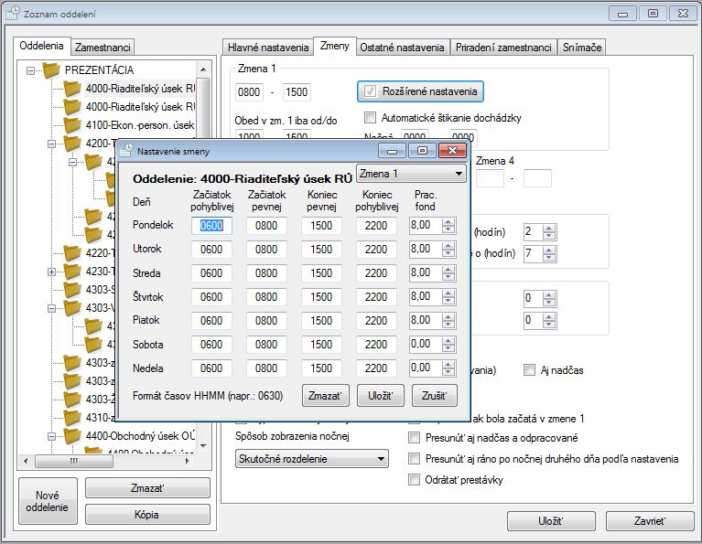Collapse the 4303-V tree node
This screenshot has width=702, height=544.
coord(51,308)
